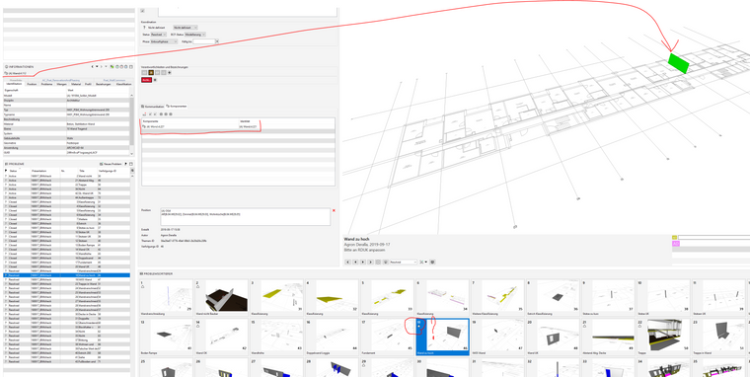Go back in the Informationen panel history
This screenshot has width=750, height=377.
[93, 66]
